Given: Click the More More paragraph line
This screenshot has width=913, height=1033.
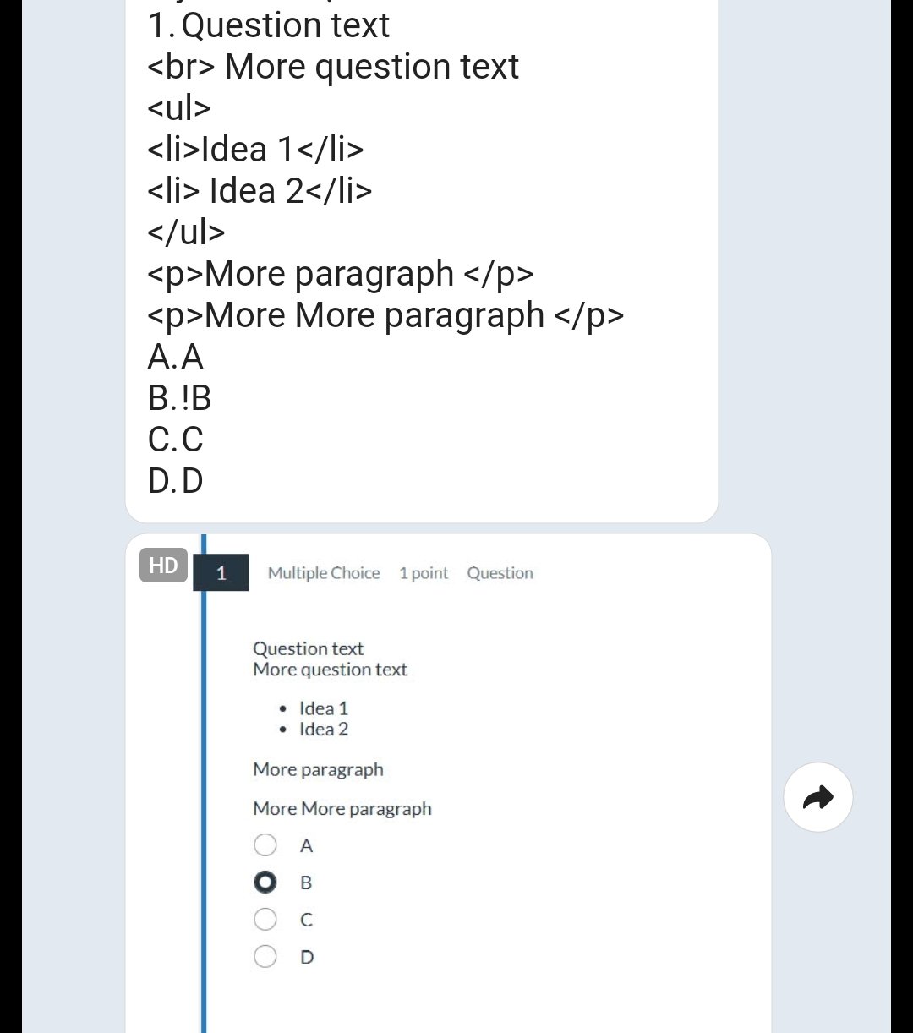Looking at the screenshot, I should [342, 808].
